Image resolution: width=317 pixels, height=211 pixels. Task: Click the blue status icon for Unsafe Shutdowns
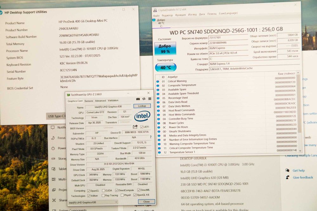[159, 131]
